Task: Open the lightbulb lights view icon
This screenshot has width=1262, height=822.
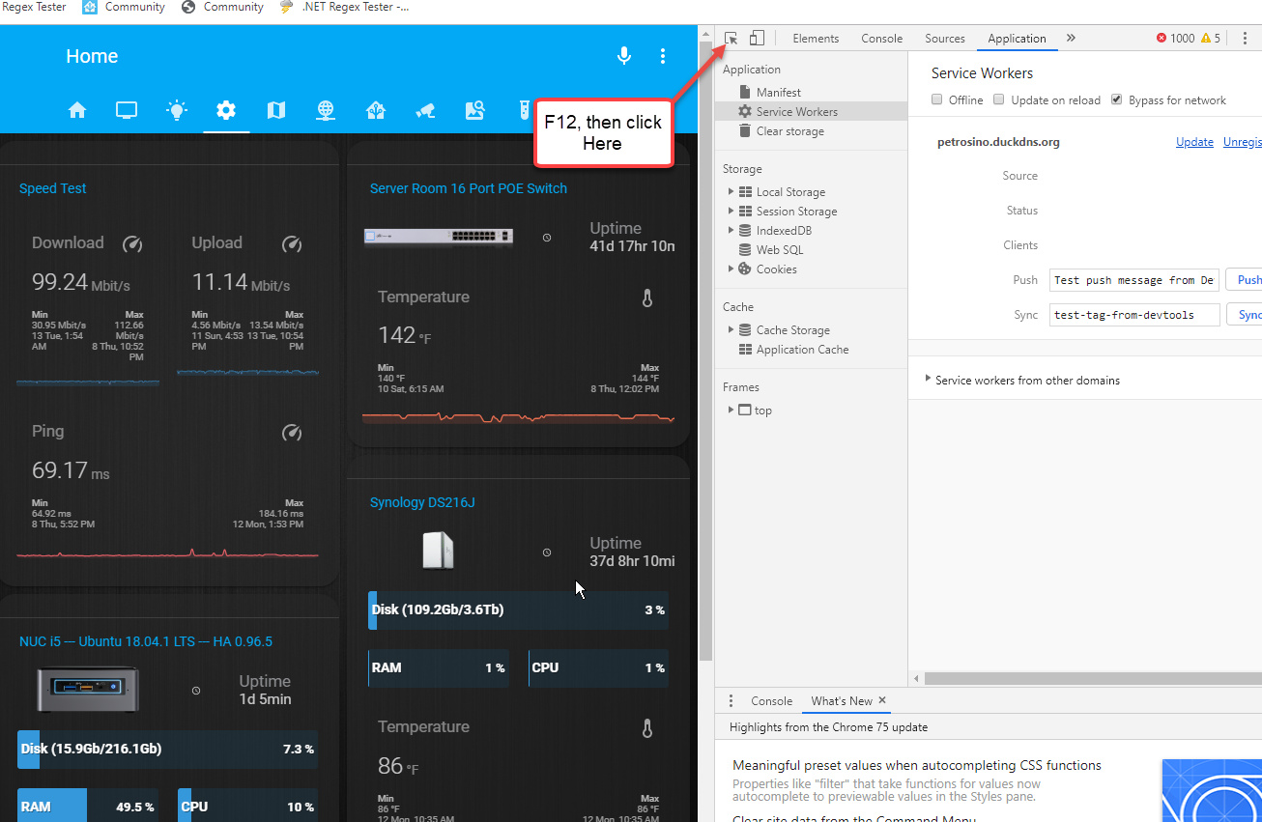Action: pyautogui.click(x=177, y=110)
